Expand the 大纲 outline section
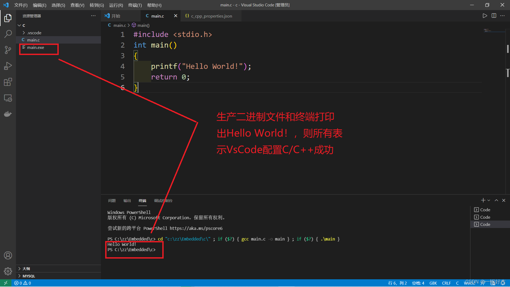The image size is (510, 287). [x=58, y=269]
